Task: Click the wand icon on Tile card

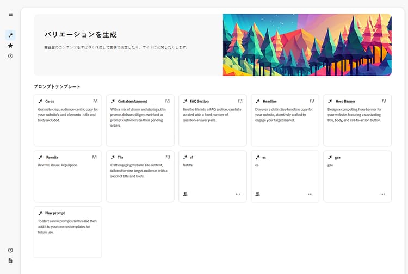Action: [113, 157]
